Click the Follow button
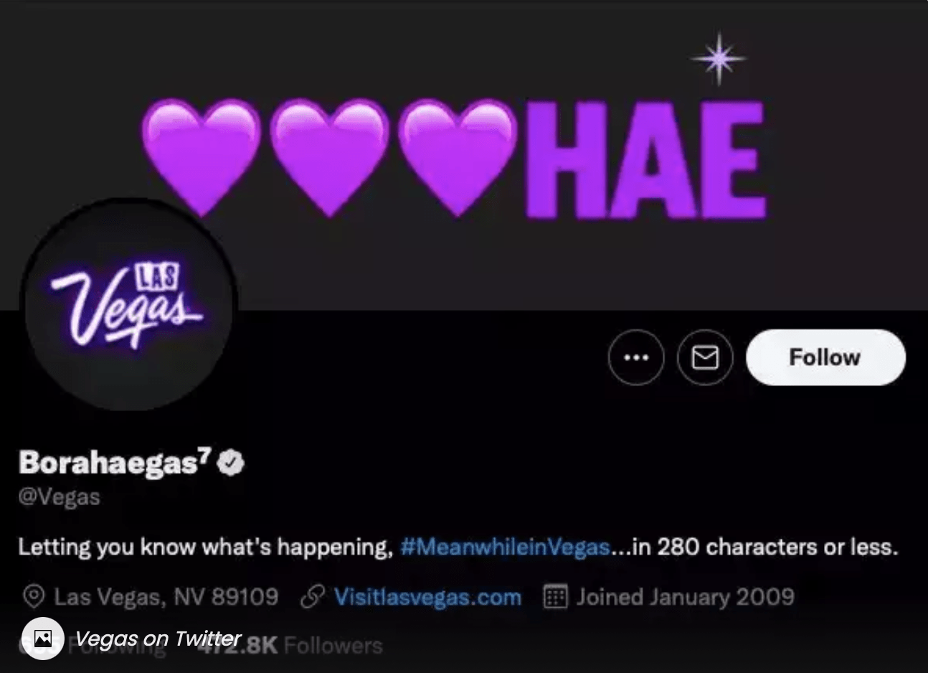928x673 pixels. coord(825,357)
